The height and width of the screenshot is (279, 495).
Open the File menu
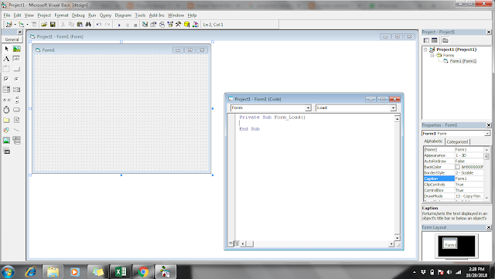pyautogui.click(x=7, y=15)
